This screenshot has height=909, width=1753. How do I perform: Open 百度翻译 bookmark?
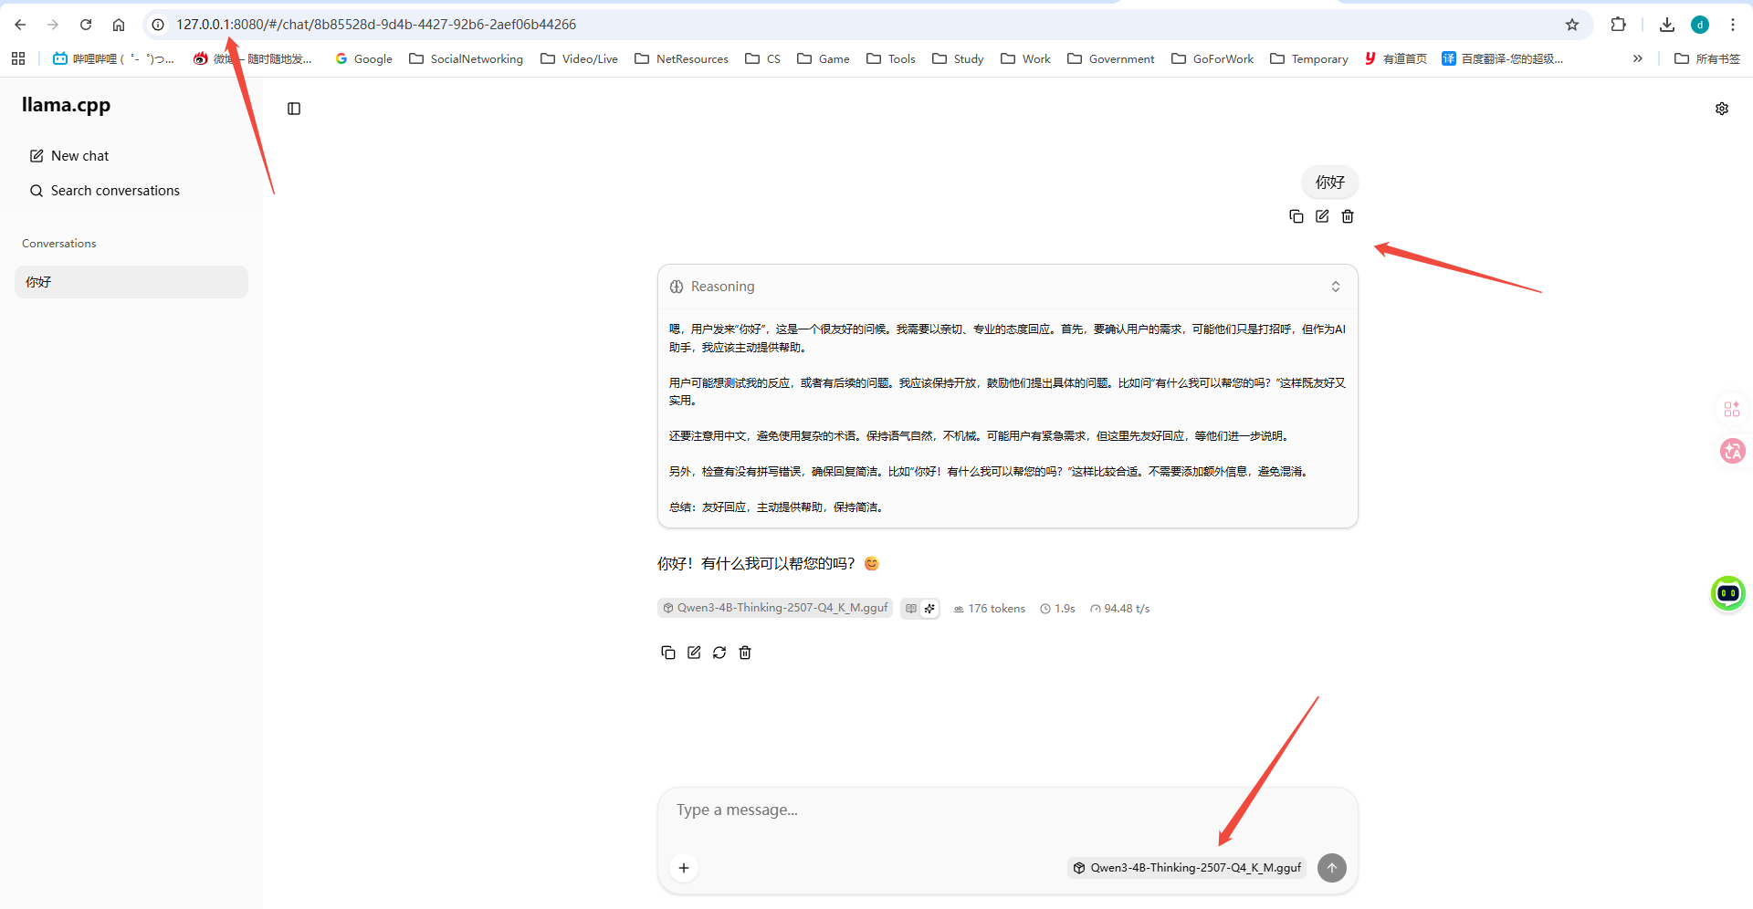(1503, 58)
